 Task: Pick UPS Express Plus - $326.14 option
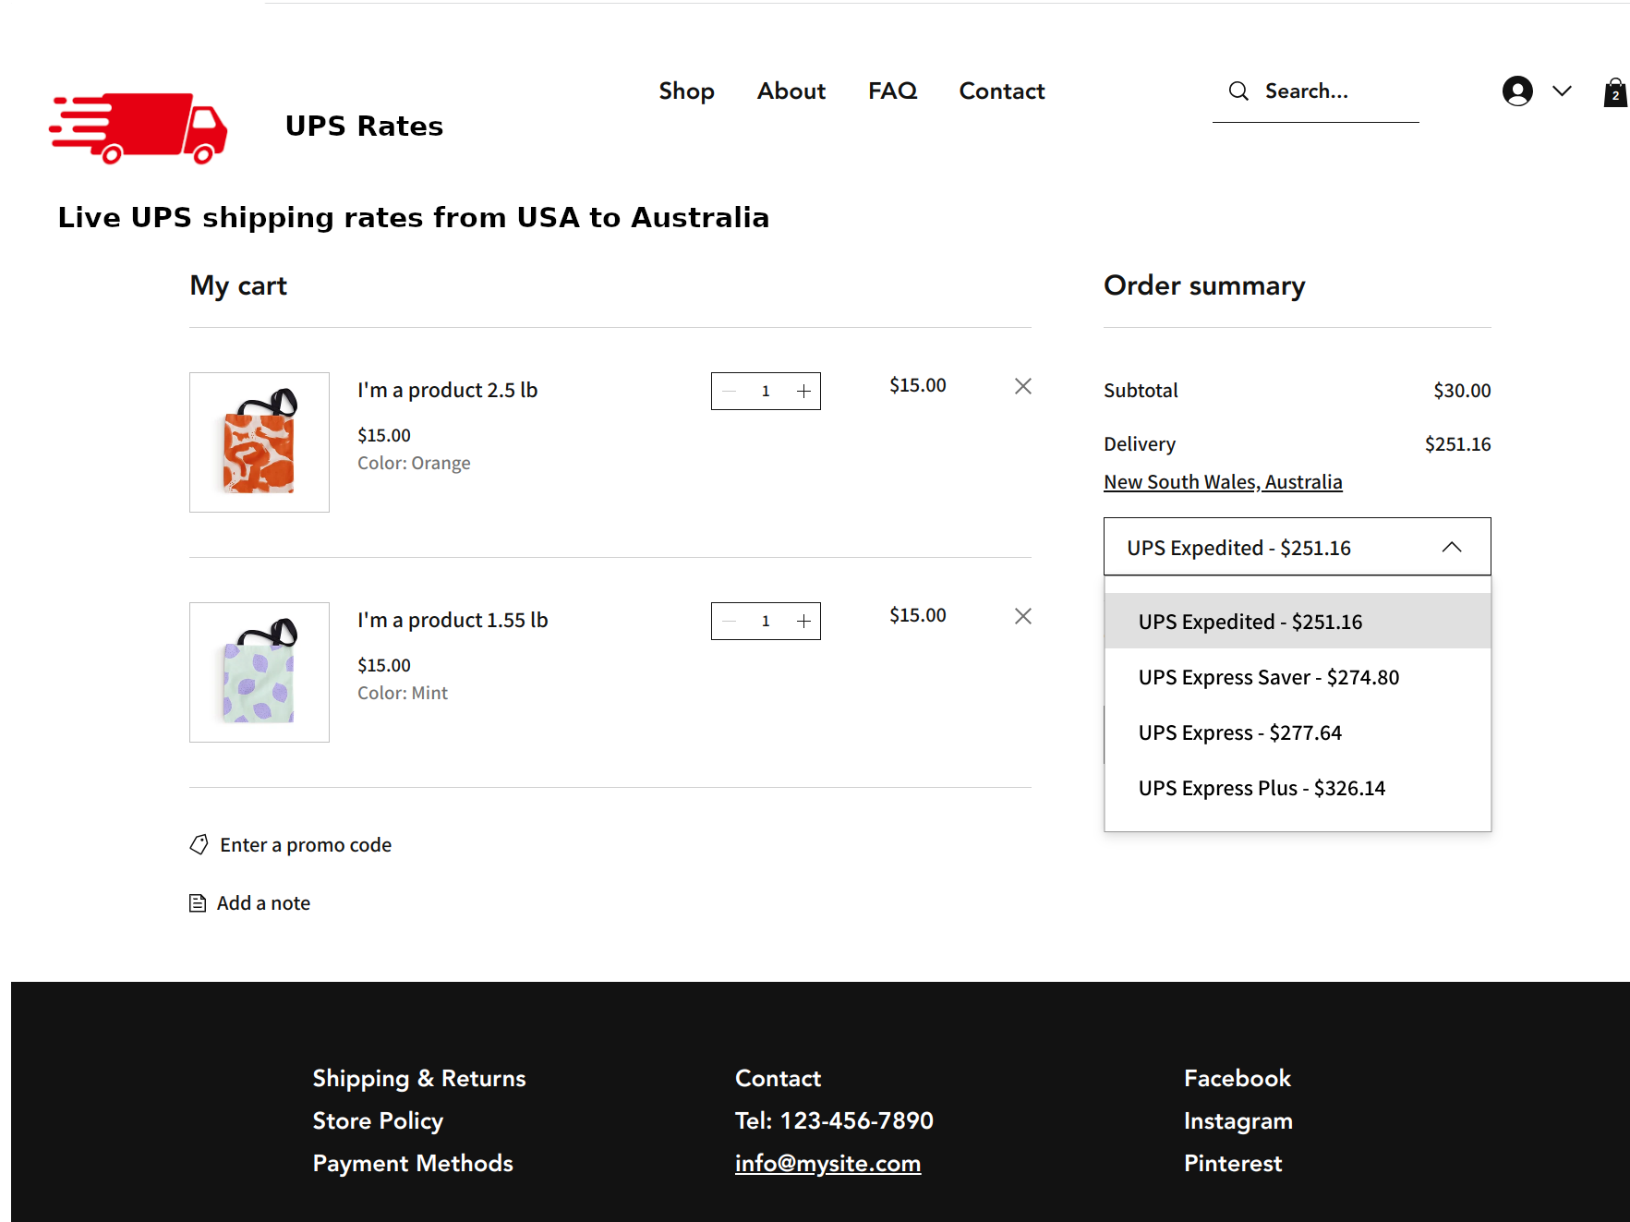pos(1298,787)
